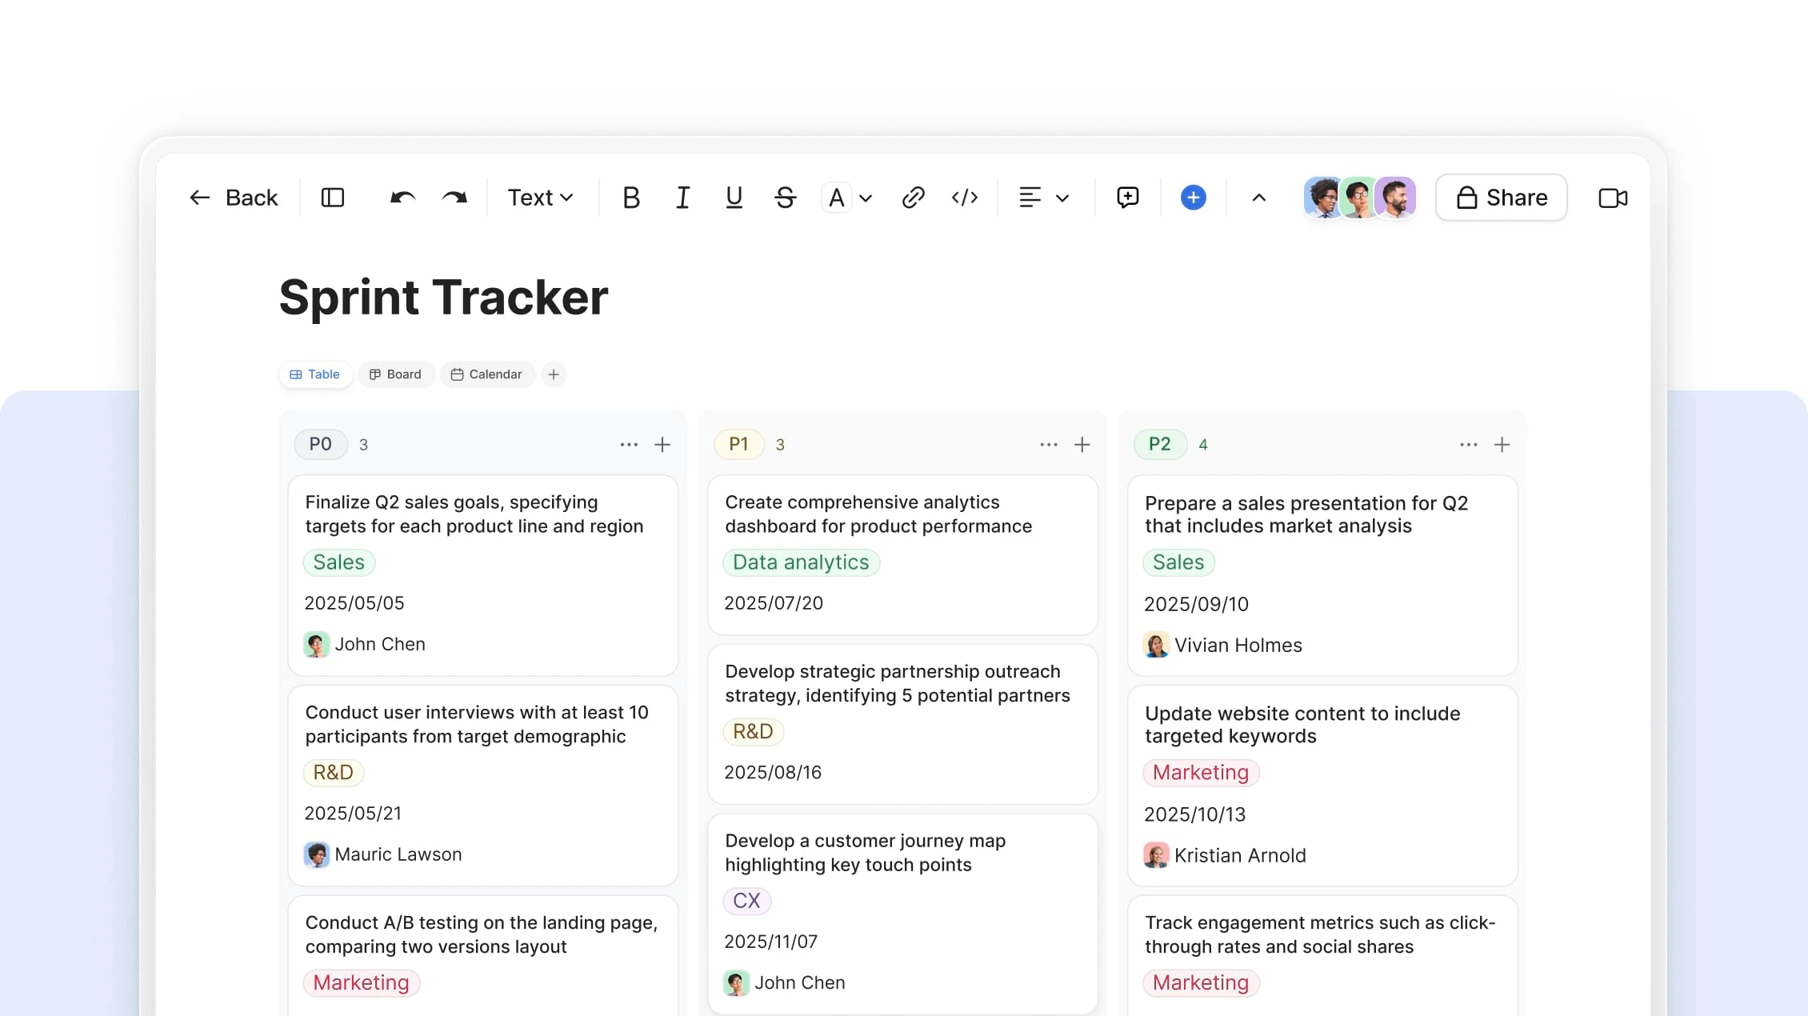Switch to the Calendar view tab

486,374
